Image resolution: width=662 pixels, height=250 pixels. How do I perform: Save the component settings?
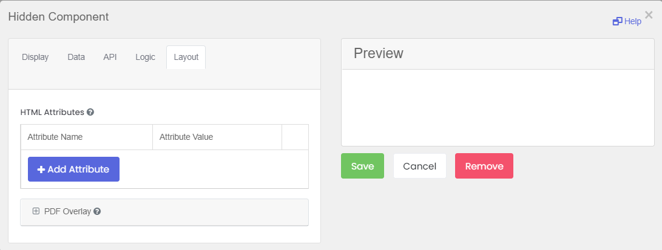coord(362,166)
